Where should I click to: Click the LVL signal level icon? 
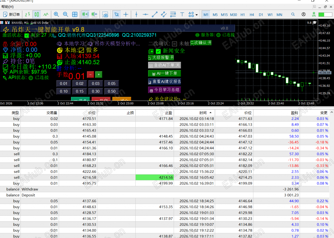coord(314,14)
